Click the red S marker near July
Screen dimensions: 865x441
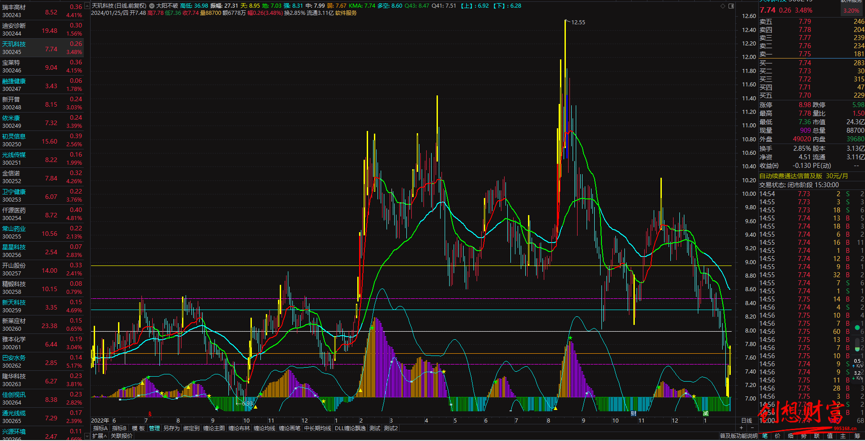(x=150, y=414)
